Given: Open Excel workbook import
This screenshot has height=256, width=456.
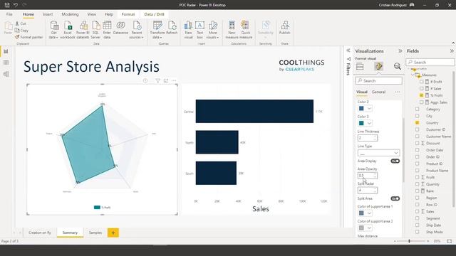Looking at the screenshot, I should (68, 30).
